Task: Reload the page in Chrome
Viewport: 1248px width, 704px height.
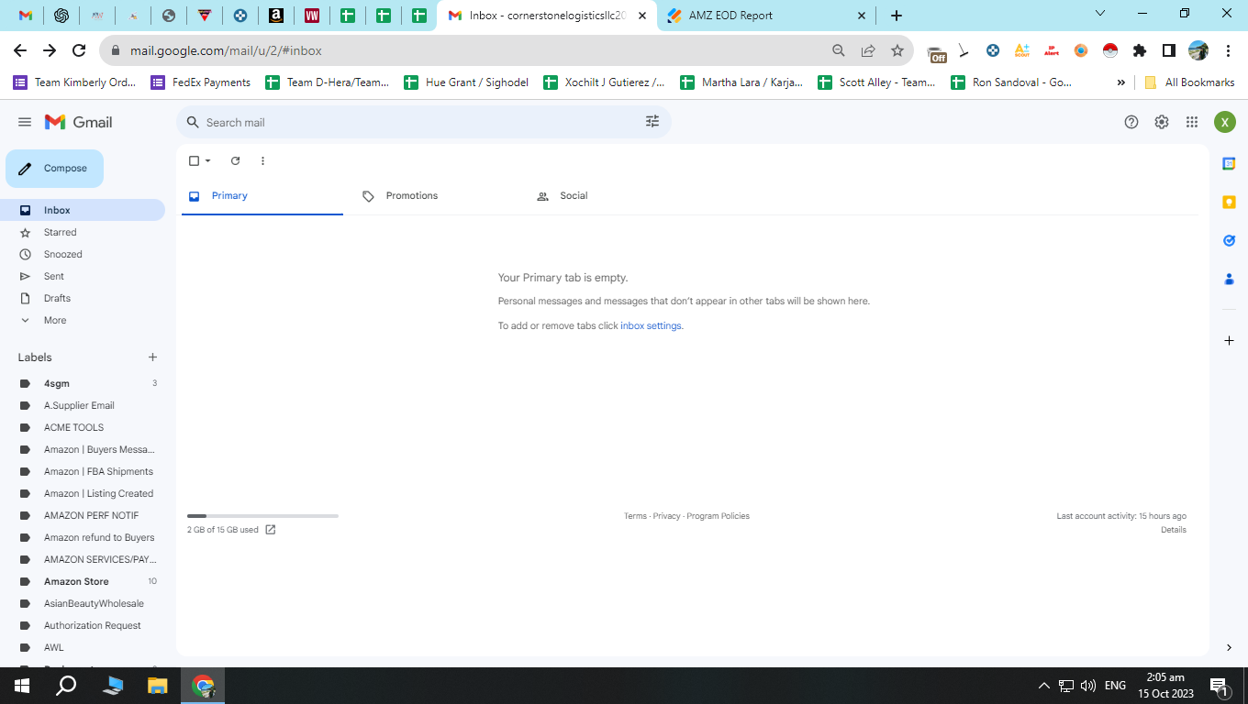Action: coord(79,50)
